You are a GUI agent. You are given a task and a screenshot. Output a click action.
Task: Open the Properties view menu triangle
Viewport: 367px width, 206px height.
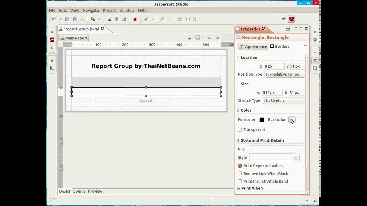[x=296, y=28]
